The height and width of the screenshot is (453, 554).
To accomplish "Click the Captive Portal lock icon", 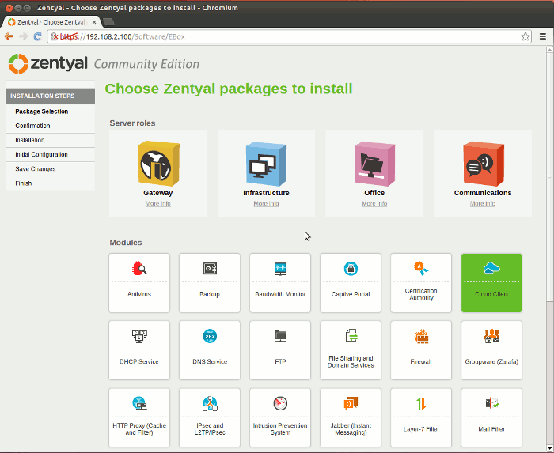I will click(x=351, y=269).
